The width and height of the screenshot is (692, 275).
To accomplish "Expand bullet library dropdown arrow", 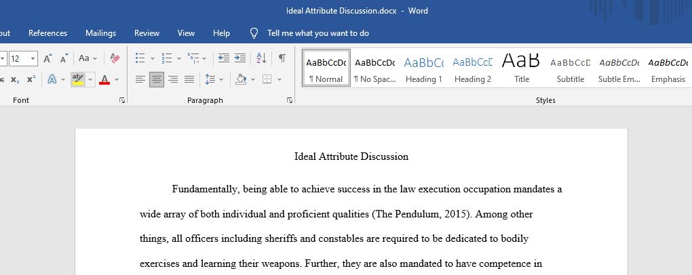I will tap(153, 58).
